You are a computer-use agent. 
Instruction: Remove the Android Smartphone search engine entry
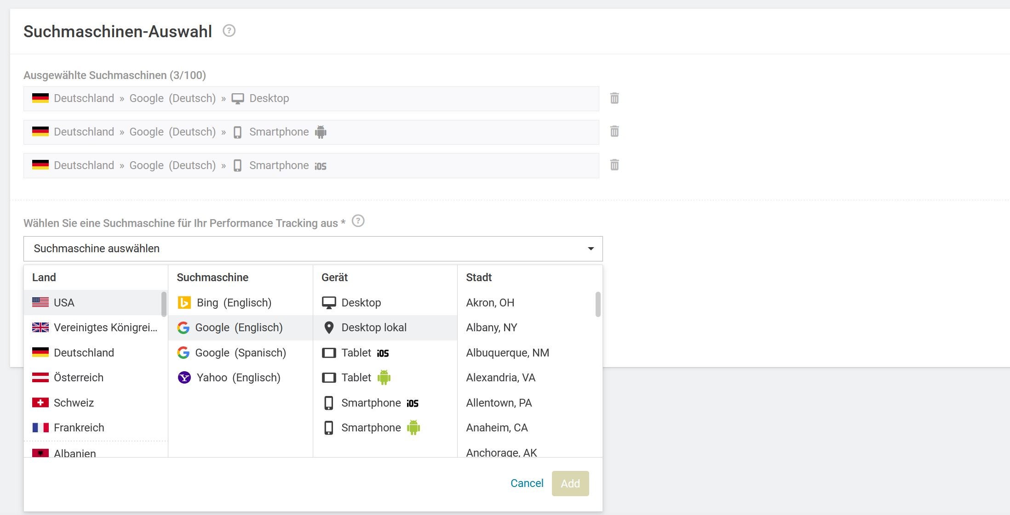click(x=614, y=132)
